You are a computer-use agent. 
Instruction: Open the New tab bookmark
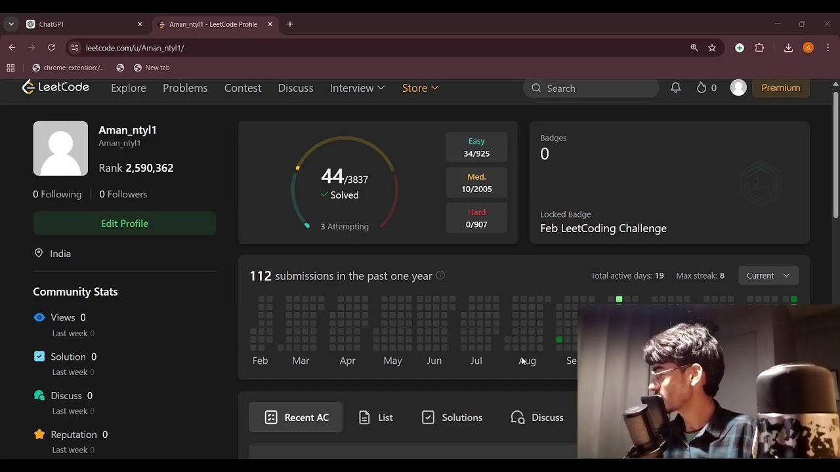(152, 68)
